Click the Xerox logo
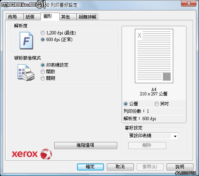199x176 pixels. click(x=32, y=154)
